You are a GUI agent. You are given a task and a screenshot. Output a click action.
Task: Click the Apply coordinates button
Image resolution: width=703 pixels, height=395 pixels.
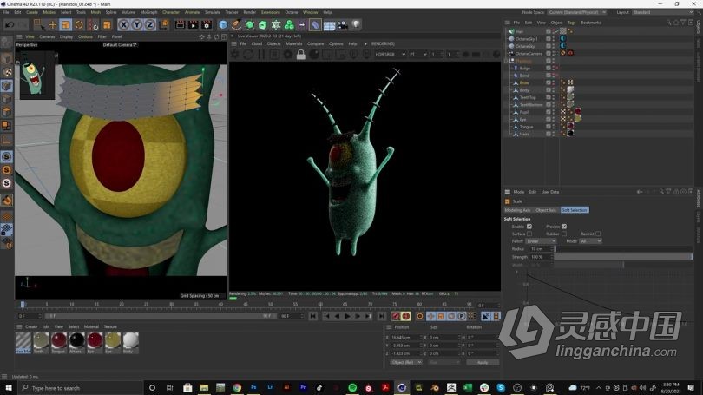click(483, 363)
